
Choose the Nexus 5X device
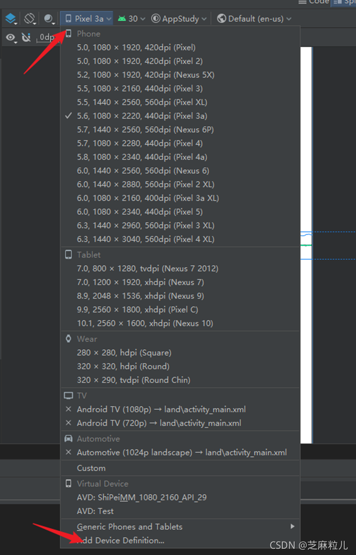(180, 75)
